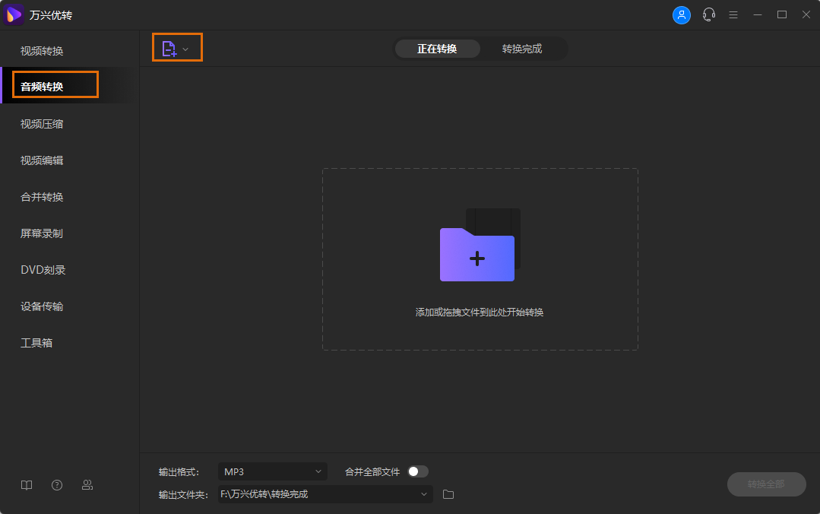The image size is (820, 514).
Task: Click the 转换全部 button
Action: (x=766, y=484)
